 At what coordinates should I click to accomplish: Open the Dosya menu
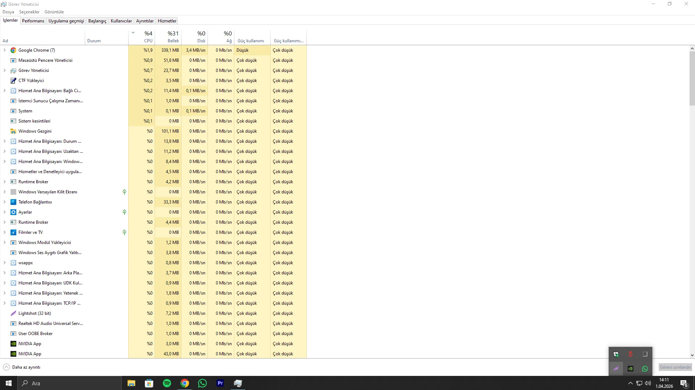[8, 12]
